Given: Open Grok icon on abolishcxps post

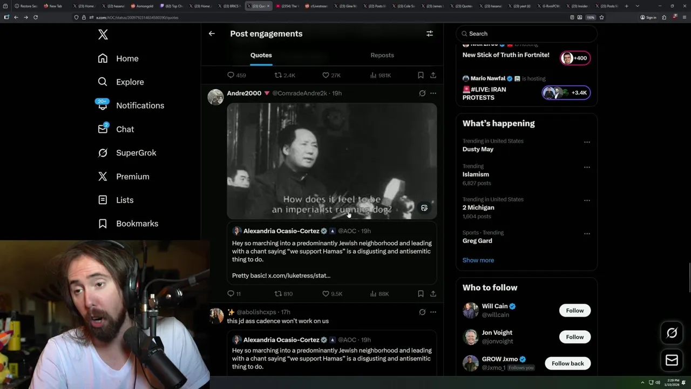Looking at the screenshot, I should (x=422, y=312).
